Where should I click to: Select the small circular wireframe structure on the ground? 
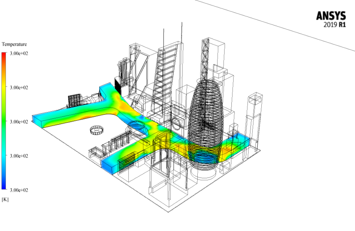tap(97, 130)
